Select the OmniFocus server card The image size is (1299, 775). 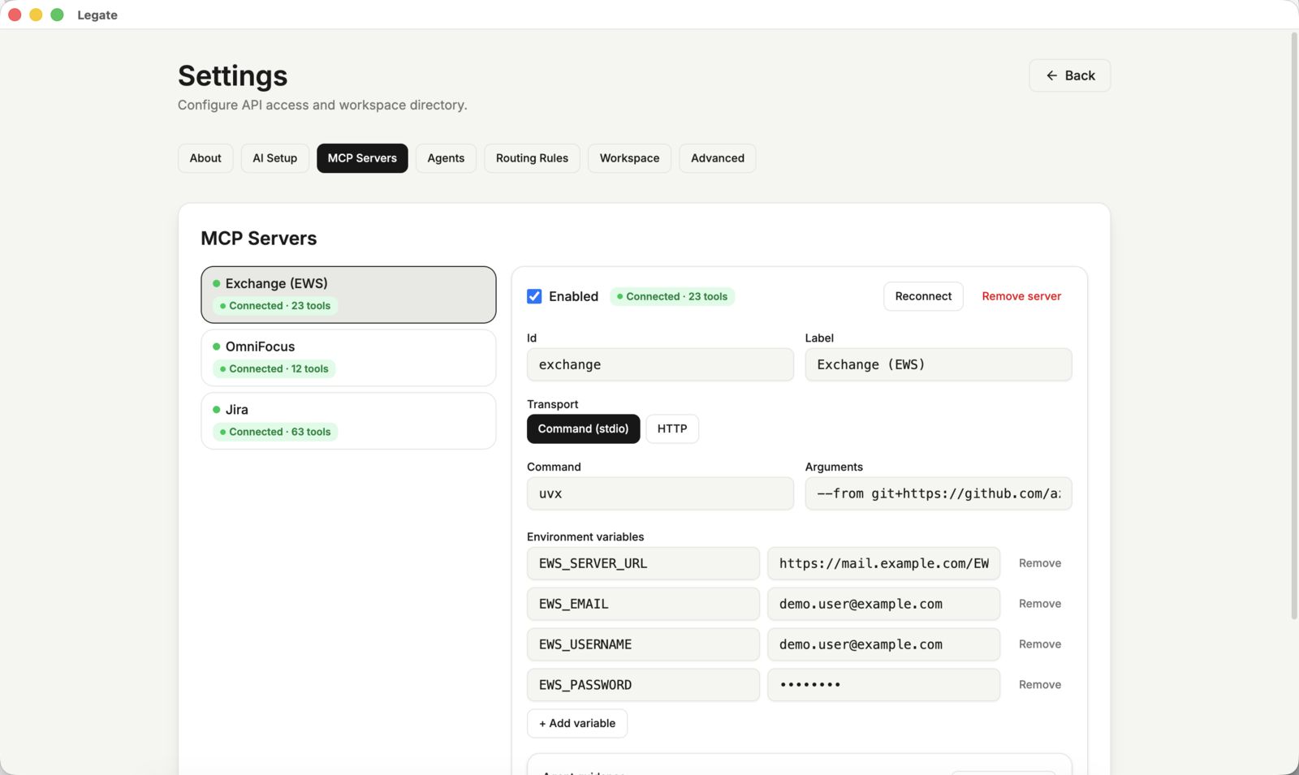[348, 358]
